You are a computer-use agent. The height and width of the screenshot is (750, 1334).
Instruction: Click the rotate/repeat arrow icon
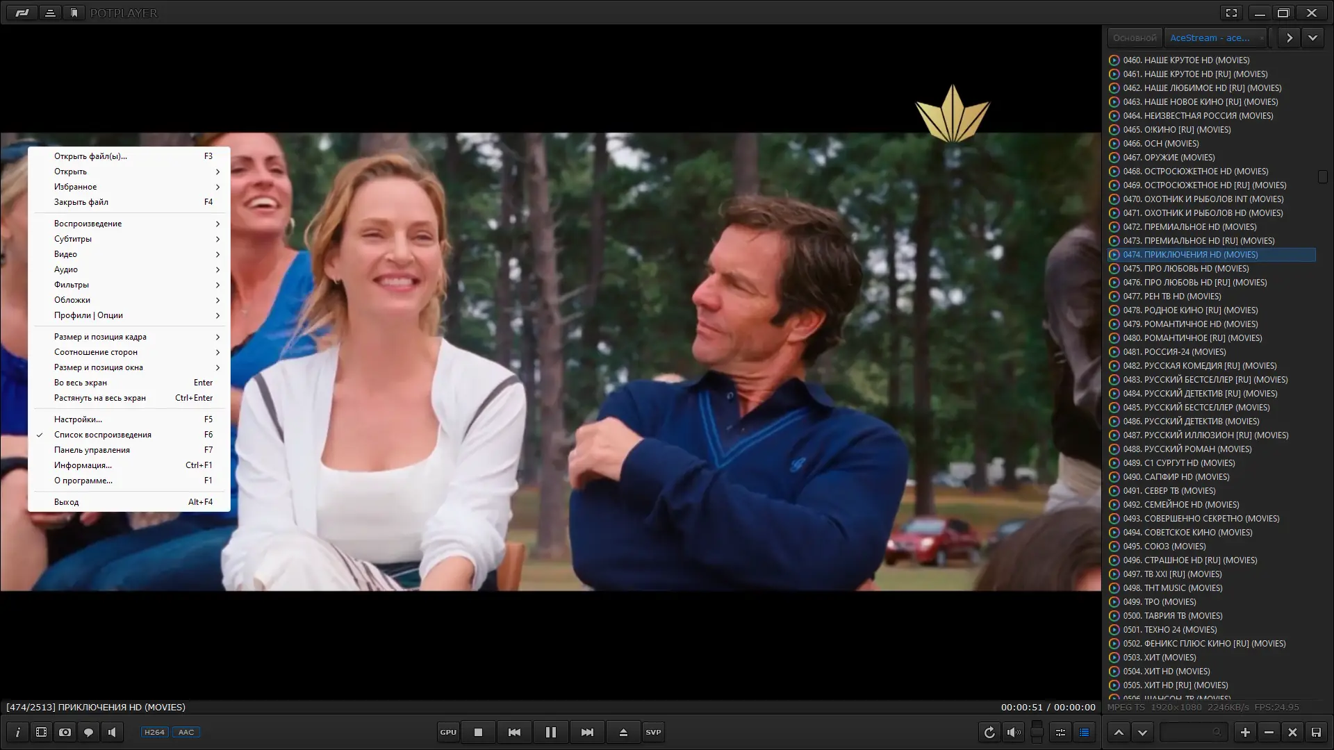coord(989,732)
